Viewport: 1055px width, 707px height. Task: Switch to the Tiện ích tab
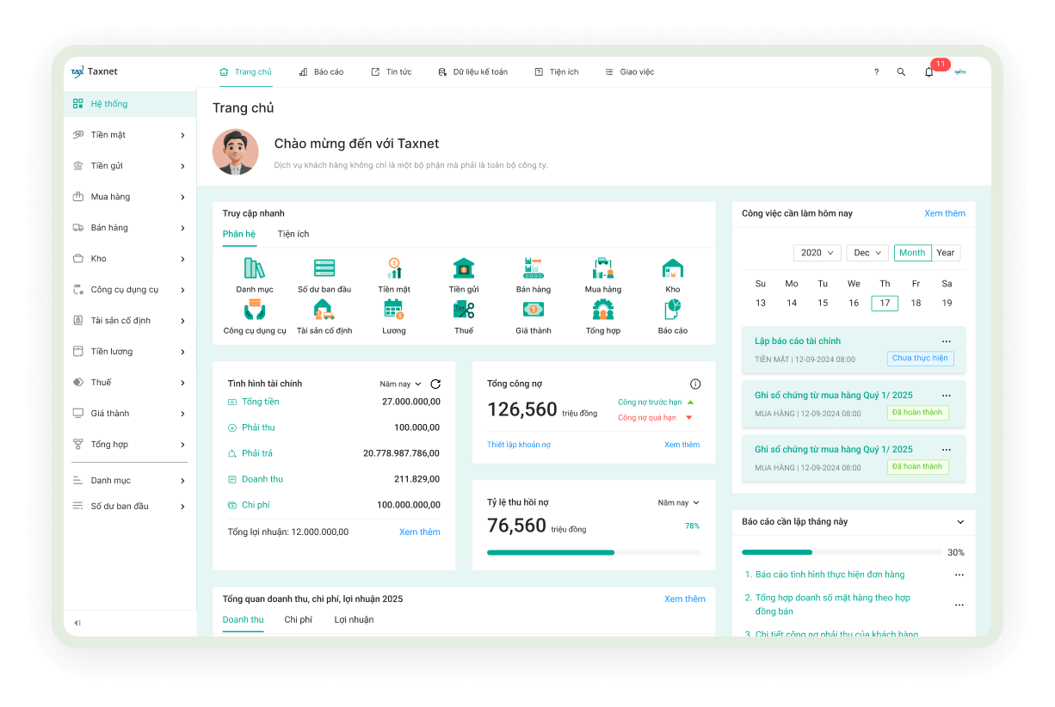coord(293,234)
